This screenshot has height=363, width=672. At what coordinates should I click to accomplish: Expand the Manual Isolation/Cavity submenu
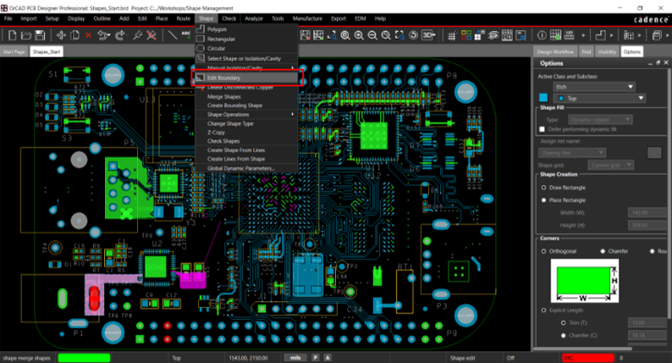coord(246,68)
